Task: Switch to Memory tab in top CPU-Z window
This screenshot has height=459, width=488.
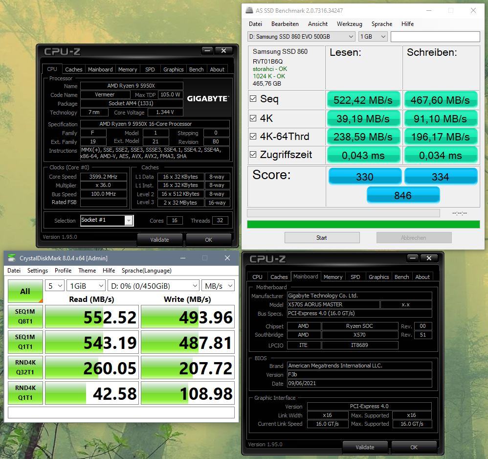Action: coord(128,69)
